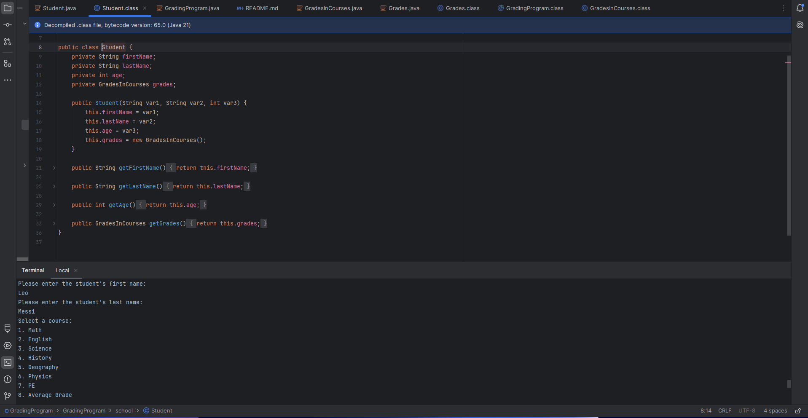Viewport: 808px width, 418px height.
Task: Change CRLF line separator in status bar
Action: 725,411
